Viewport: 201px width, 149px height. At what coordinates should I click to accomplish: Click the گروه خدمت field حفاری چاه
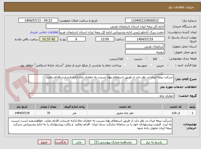[102, 96]
